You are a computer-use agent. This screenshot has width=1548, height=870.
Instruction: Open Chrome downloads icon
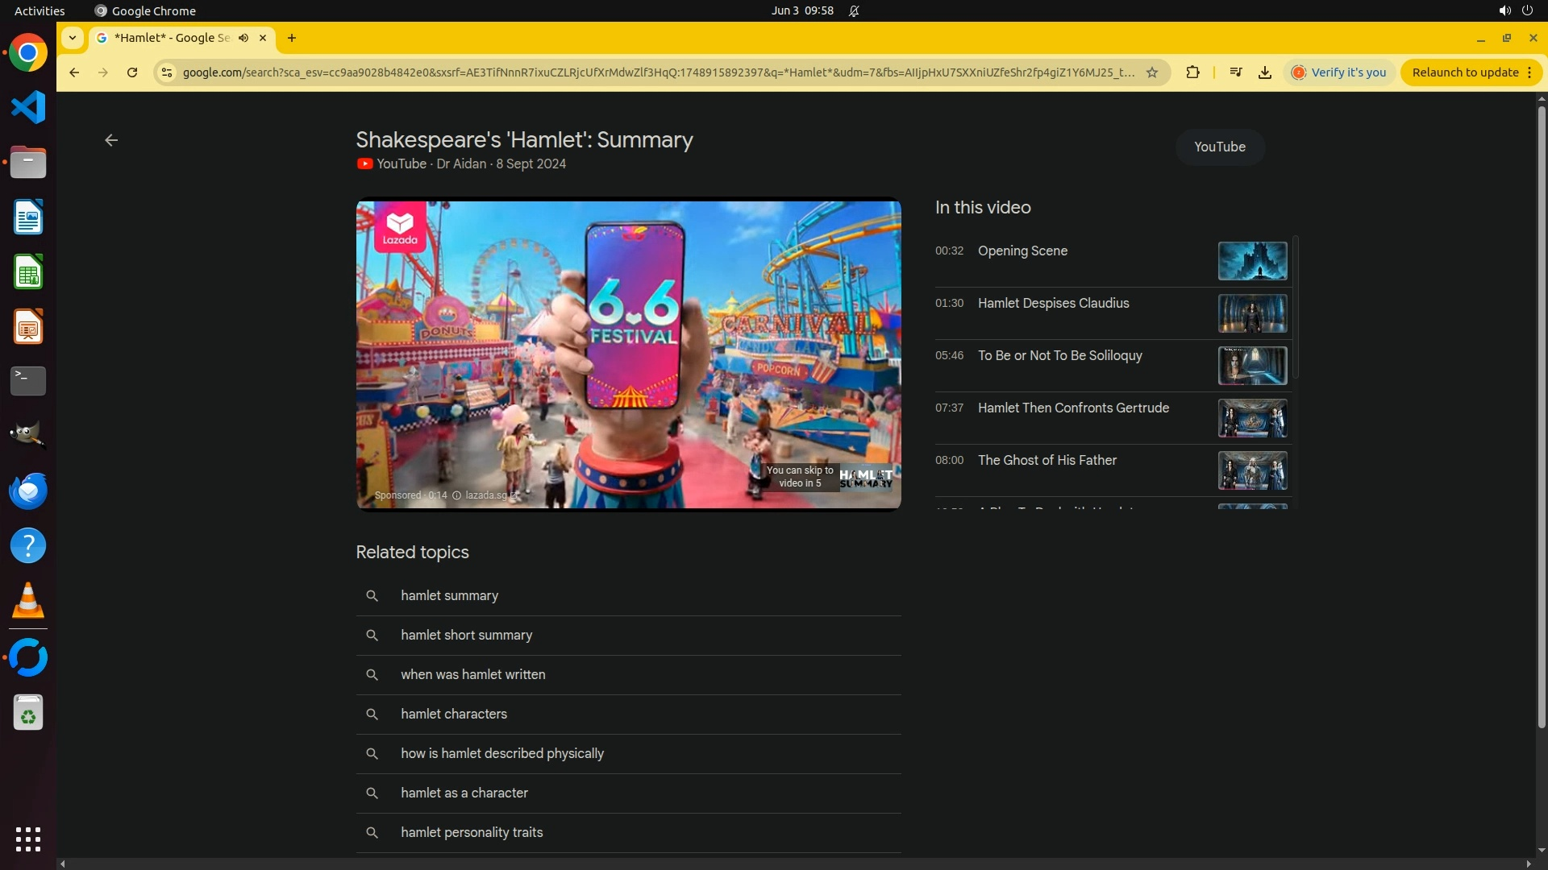tap(1264, 72)
